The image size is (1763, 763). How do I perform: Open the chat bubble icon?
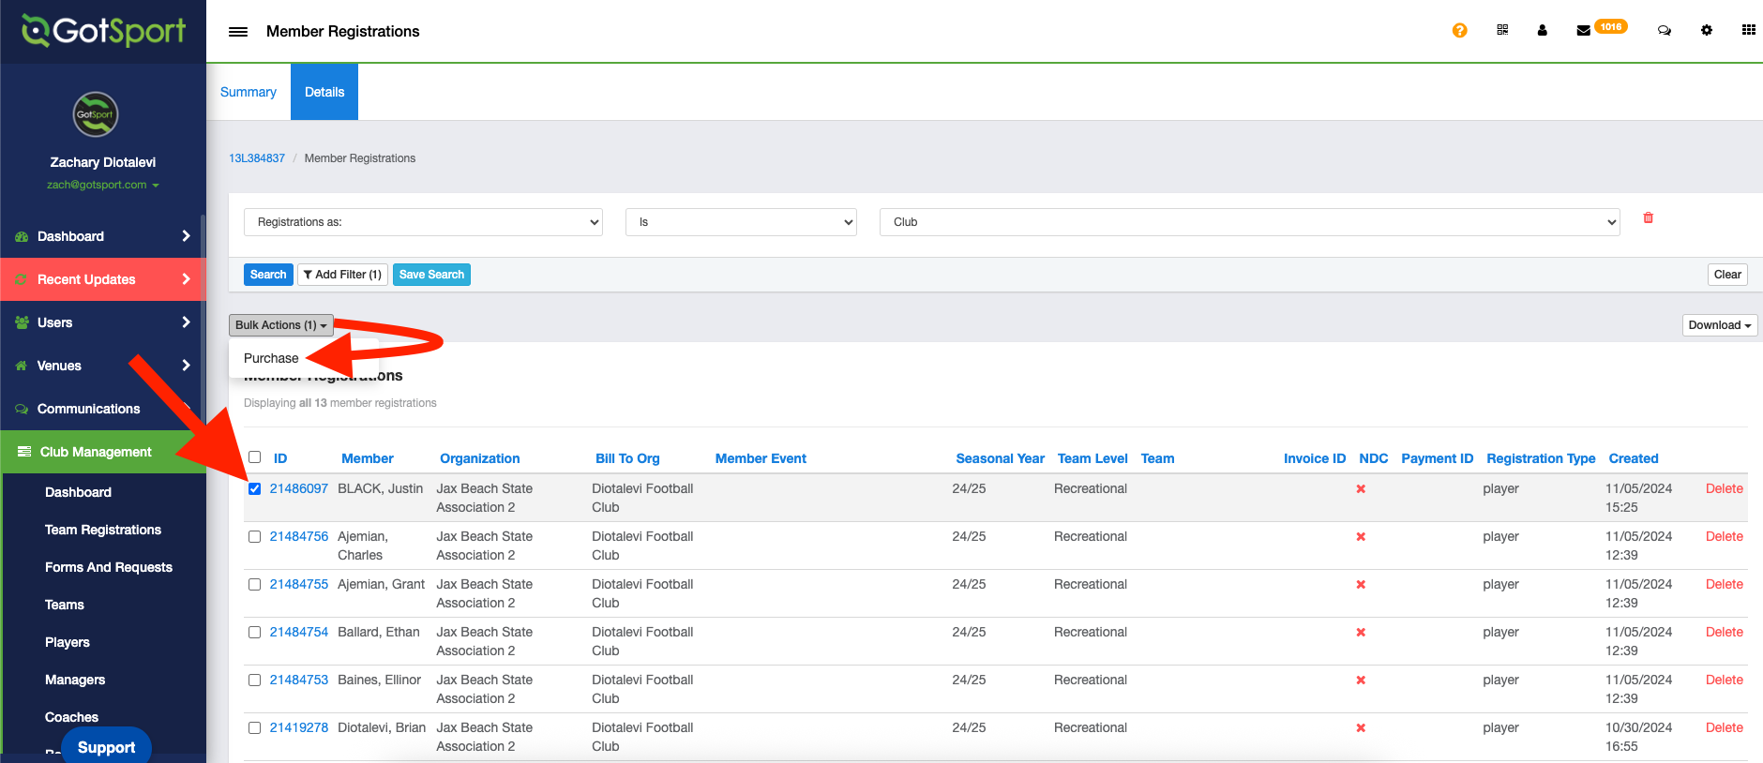pyautogui.click(x=1664, y=30)
